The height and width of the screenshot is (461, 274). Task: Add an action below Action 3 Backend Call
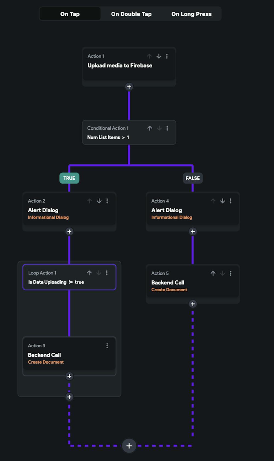coord(69,376)
